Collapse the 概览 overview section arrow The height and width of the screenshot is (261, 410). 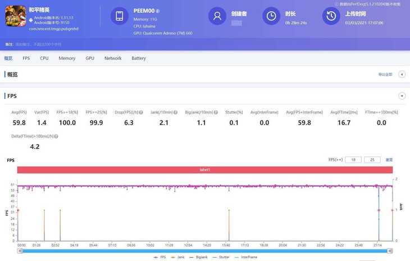(x=402, y=74)
